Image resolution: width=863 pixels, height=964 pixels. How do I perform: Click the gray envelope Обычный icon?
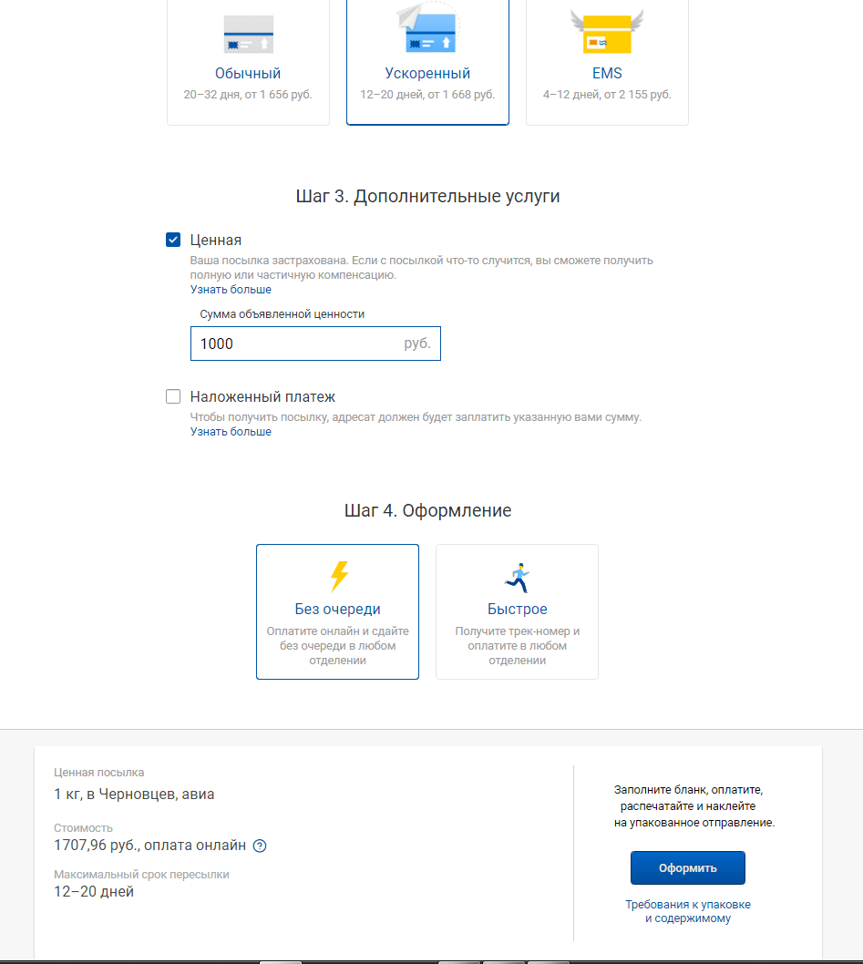[249, 35]
